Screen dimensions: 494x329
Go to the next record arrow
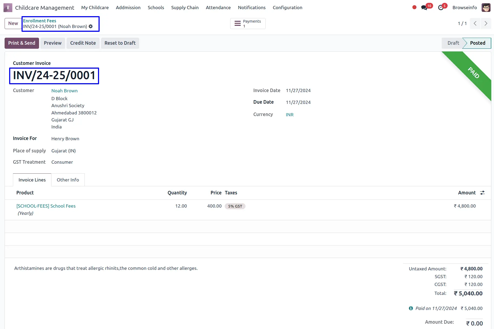click(x=486, y=23)
